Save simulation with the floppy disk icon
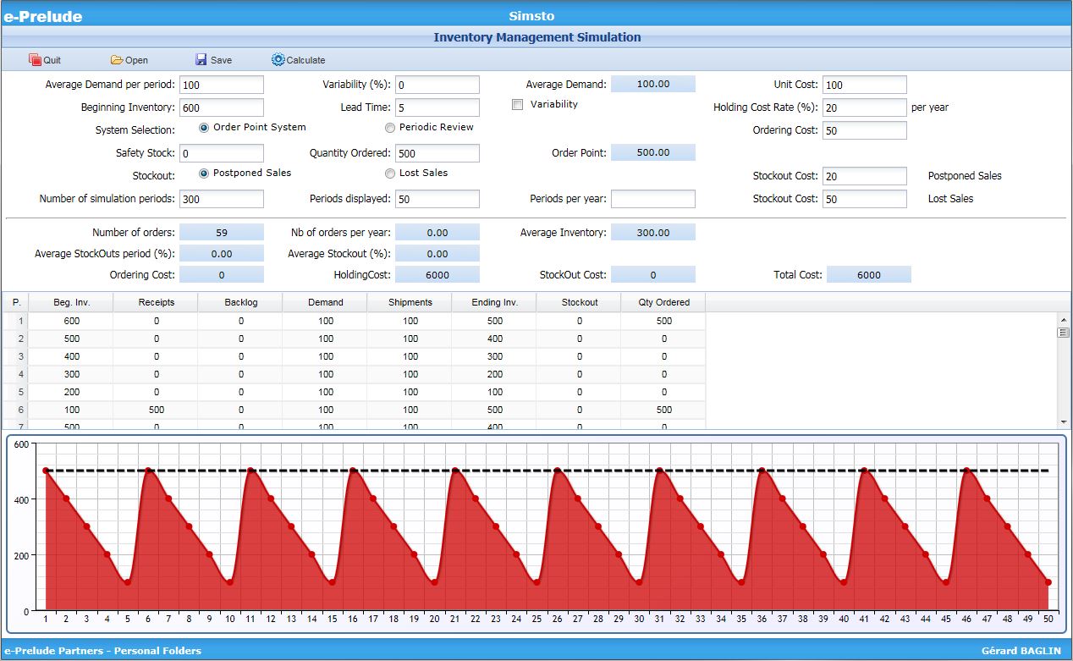 tap(201, 60)
